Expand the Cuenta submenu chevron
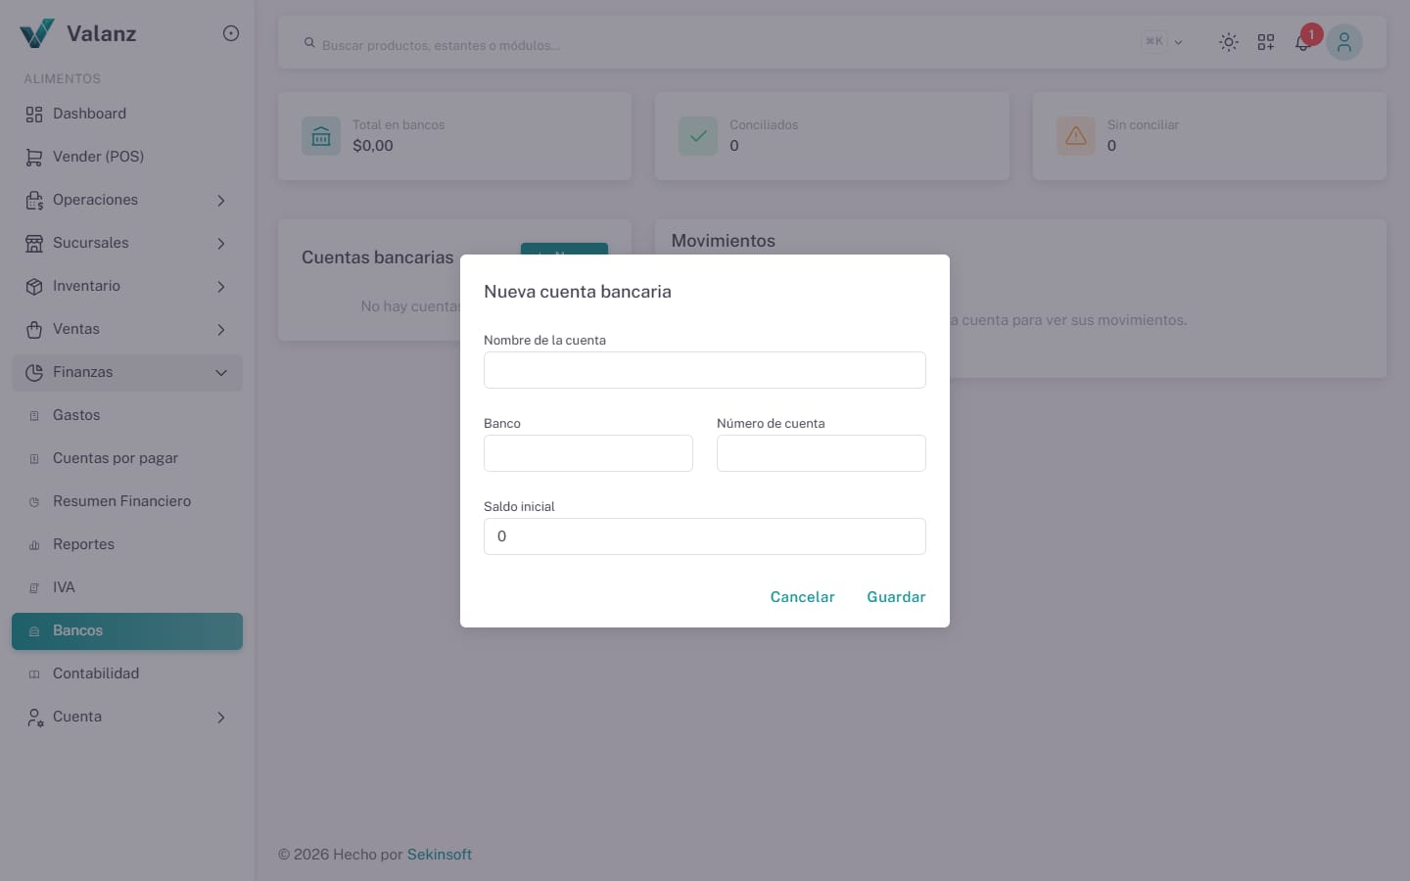The image size is (1410, 881). point(221,718)
